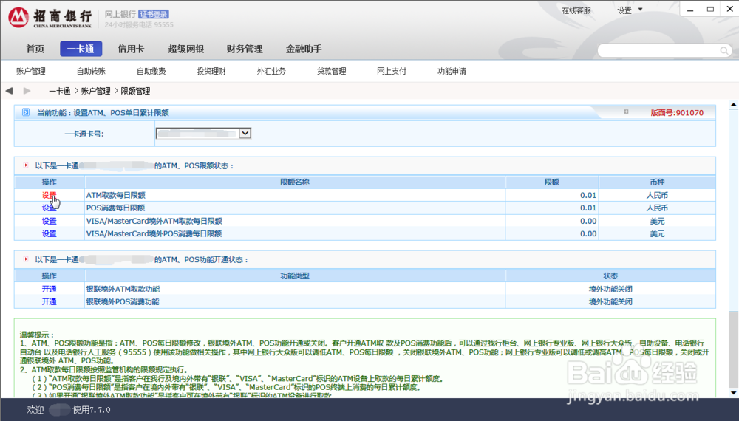Open the 投资理财 submenu
The height and width of the screenshot is (421, 739).
tap(211, 71)
